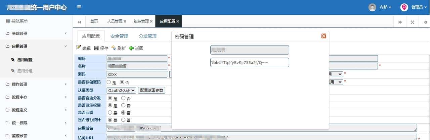The width and height of the screenshot is (430, 140).
Task: Click the leaf icon beside 应用配置
Action: [x=13, y=60]
